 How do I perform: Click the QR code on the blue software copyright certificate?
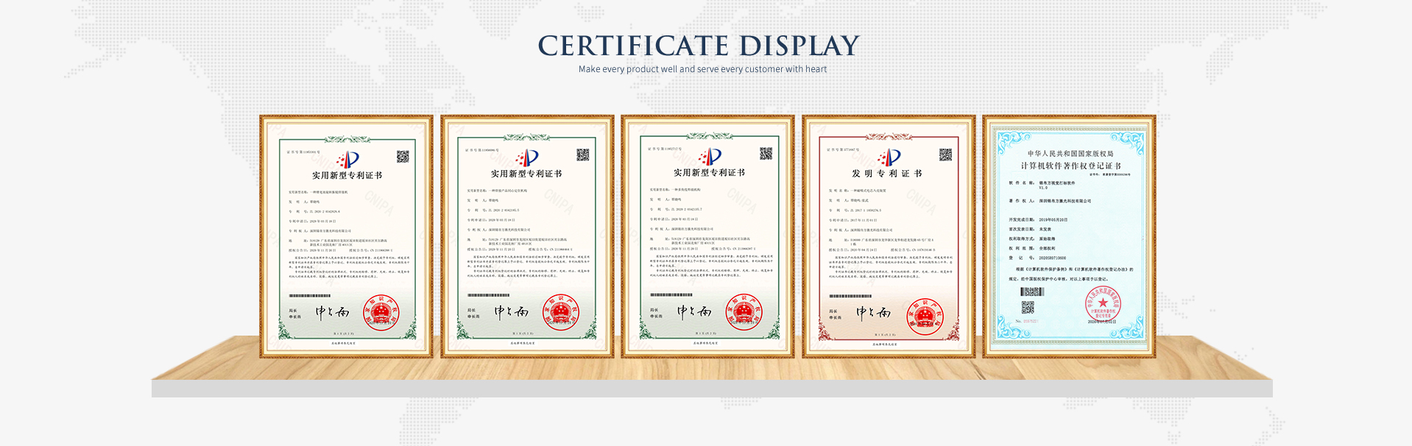(x=1028, y=308)
